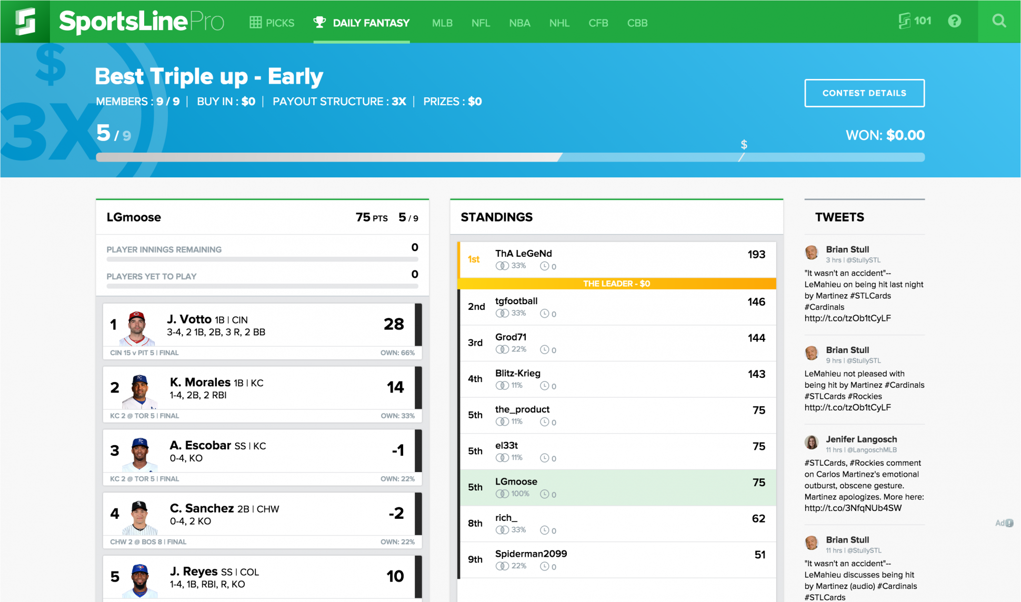Open Spiderman2099 standings entry
1021x602 pixels.
coord(617,560)
